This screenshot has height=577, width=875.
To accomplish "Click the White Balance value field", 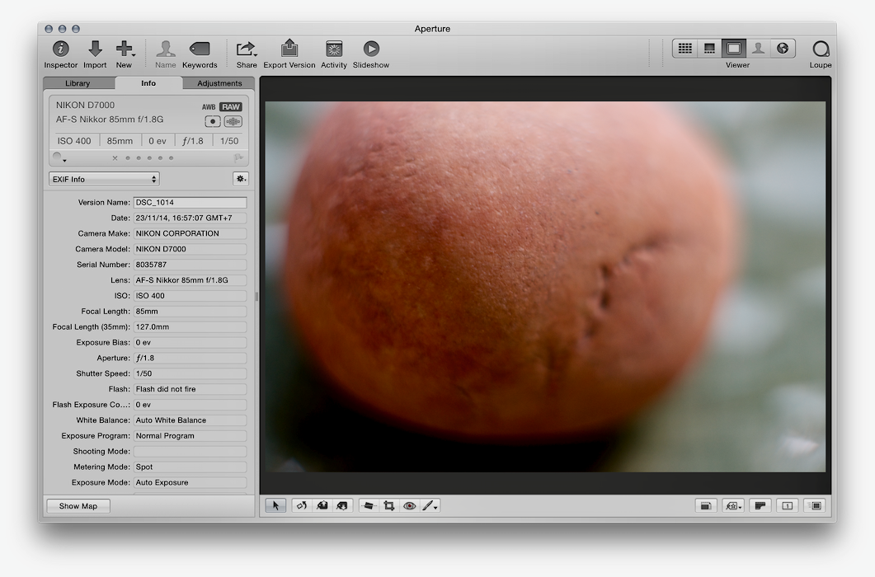I will [190, 420].
